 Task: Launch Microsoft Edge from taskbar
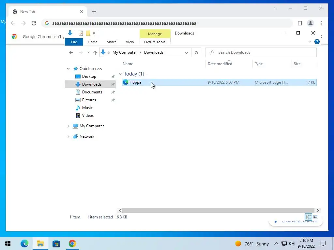24,243
